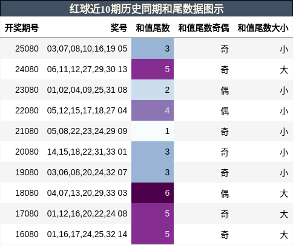Click the 偶 cell in row 23080
The height and width of the screenshot is (245, 293).
pyautogui.click(x=225, y=90)
